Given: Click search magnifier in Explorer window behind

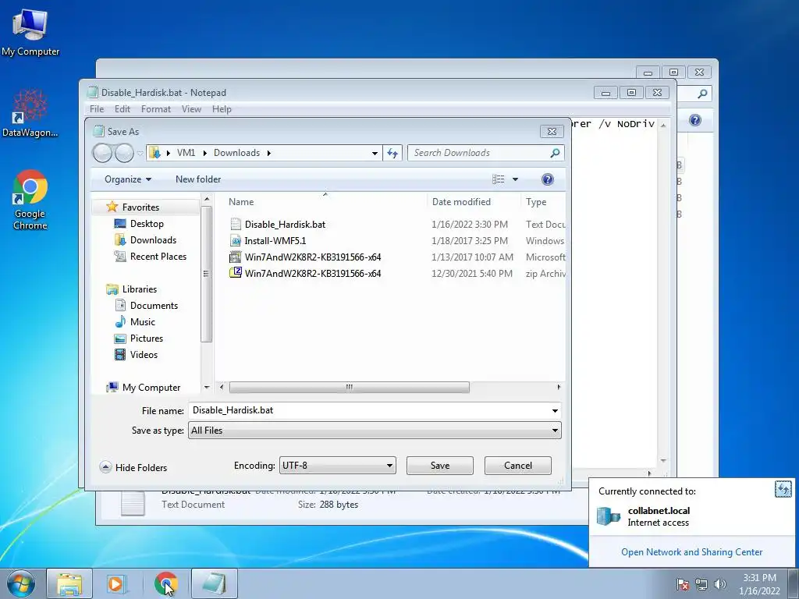Looking at the screenshot, I should pyautogui.click(x=703, y=94).
